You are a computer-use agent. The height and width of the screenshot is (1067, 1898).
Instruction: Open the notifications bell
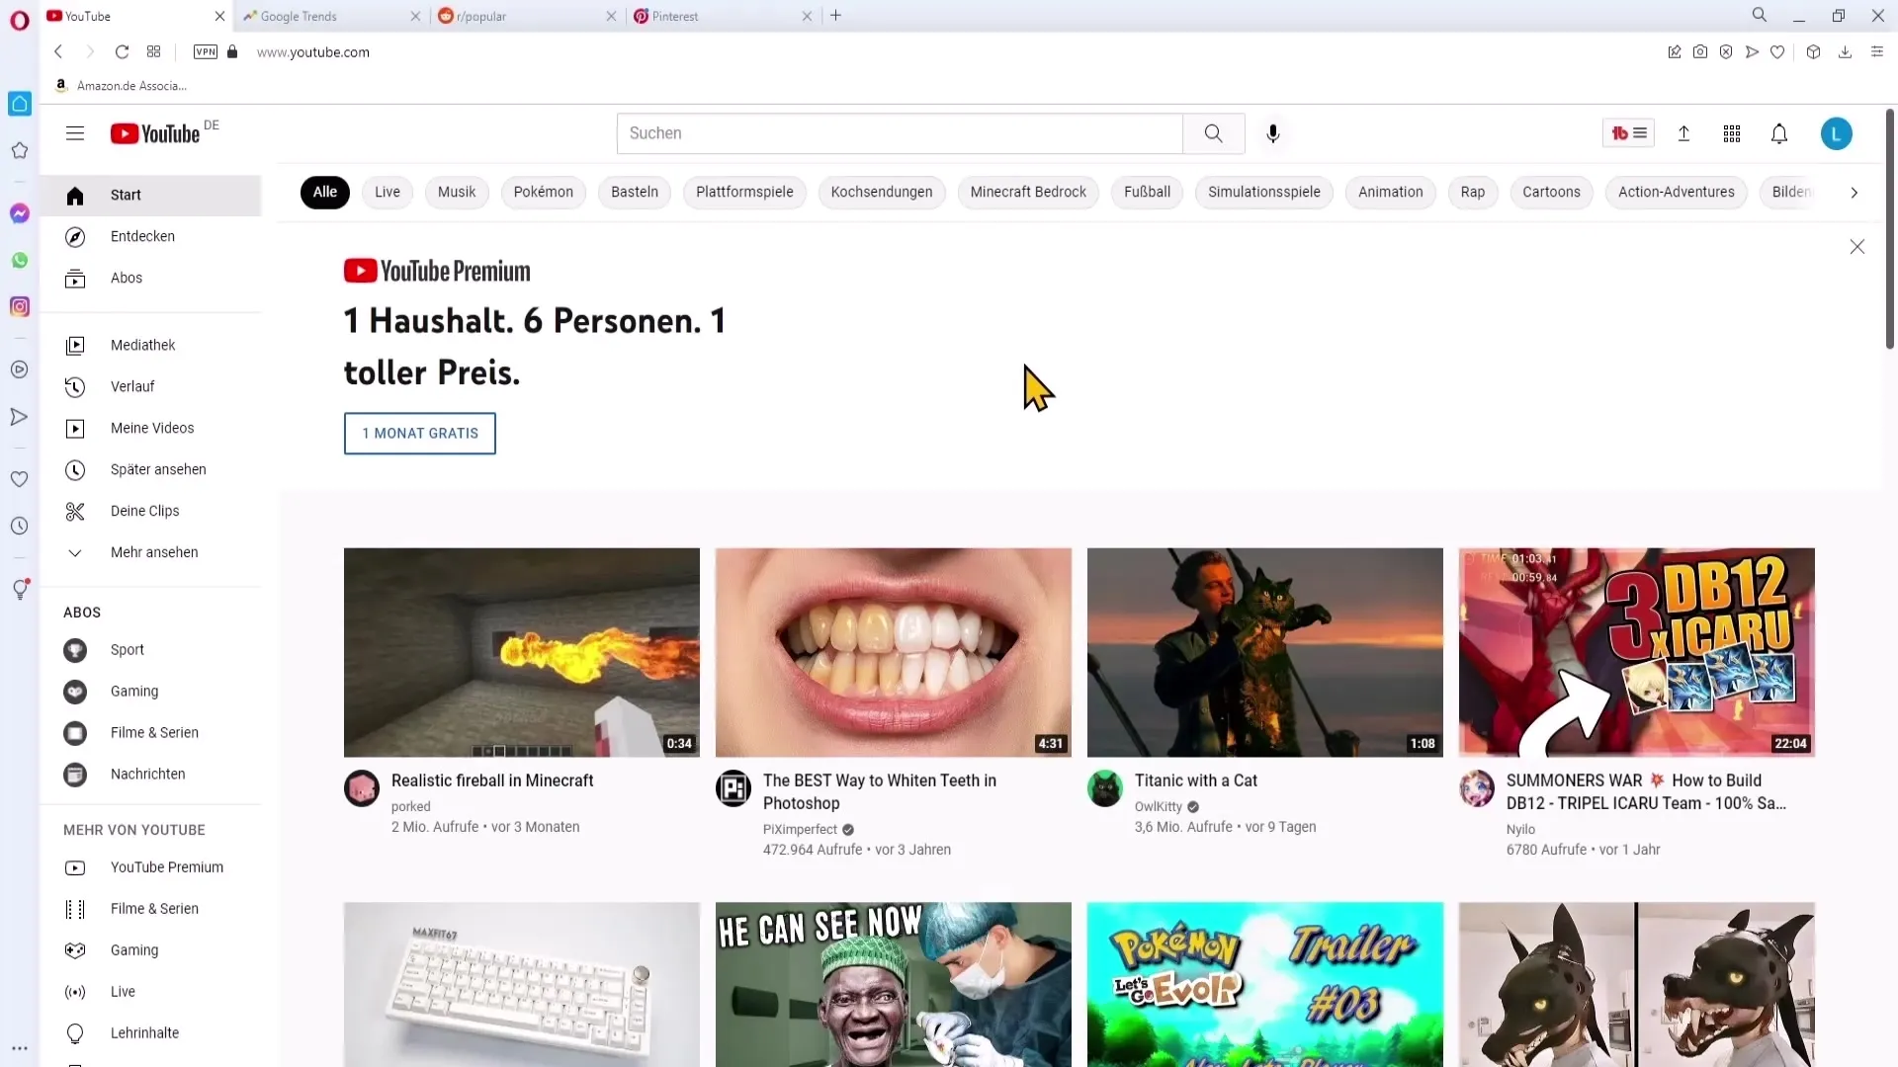(x=1778, y=133)
